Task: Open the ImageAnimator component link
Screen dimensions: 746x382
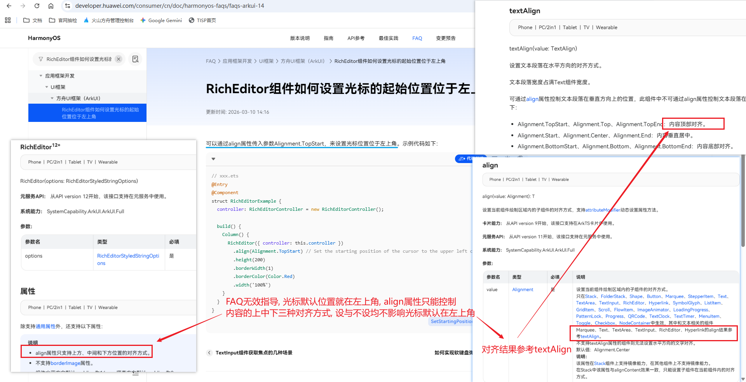Action: click(x=653, y=310)
